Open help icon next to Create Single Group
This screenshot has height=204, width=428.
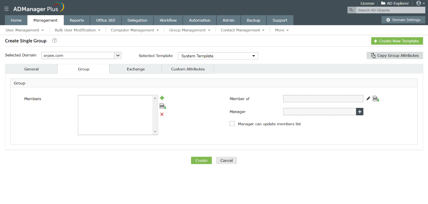55,41
